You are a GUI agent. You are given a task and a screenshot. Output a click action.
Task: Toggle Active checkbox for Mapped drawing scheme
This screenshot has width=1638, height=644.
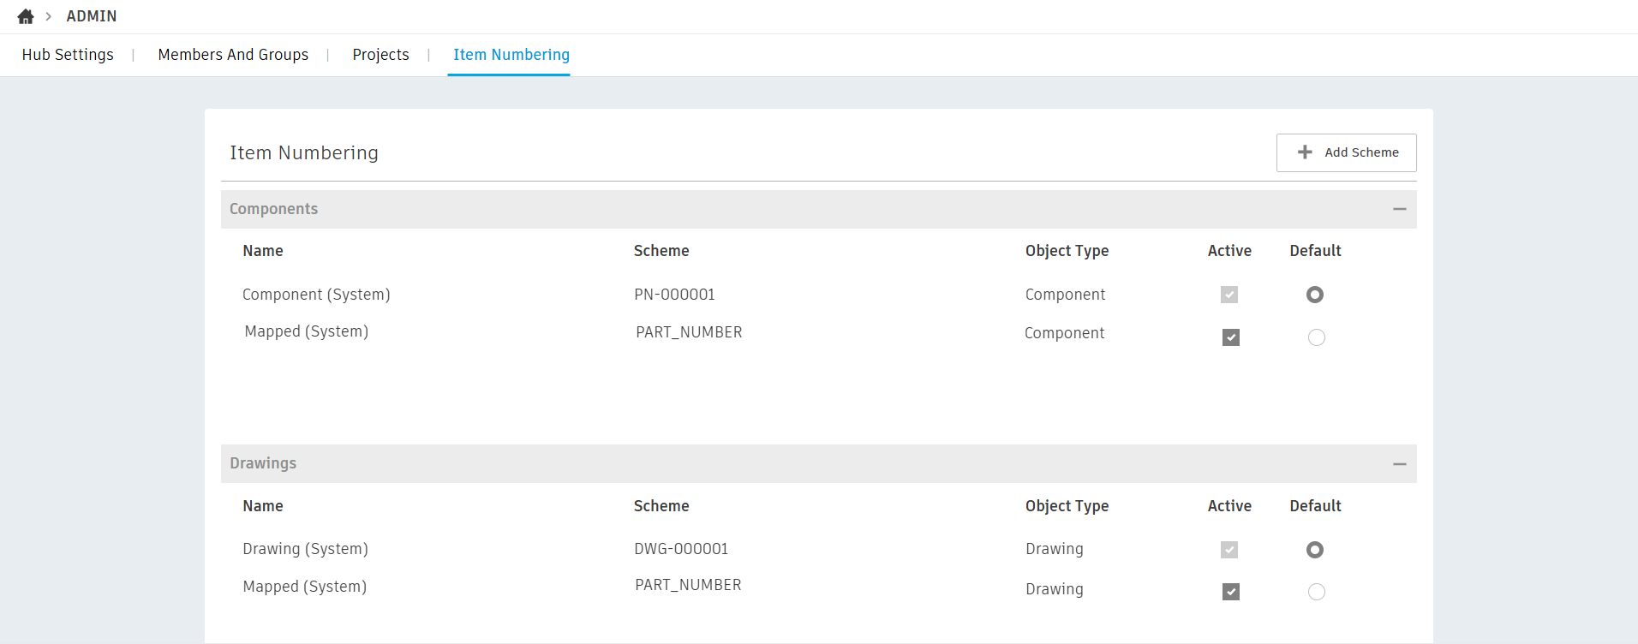(x=1230, y=592)
